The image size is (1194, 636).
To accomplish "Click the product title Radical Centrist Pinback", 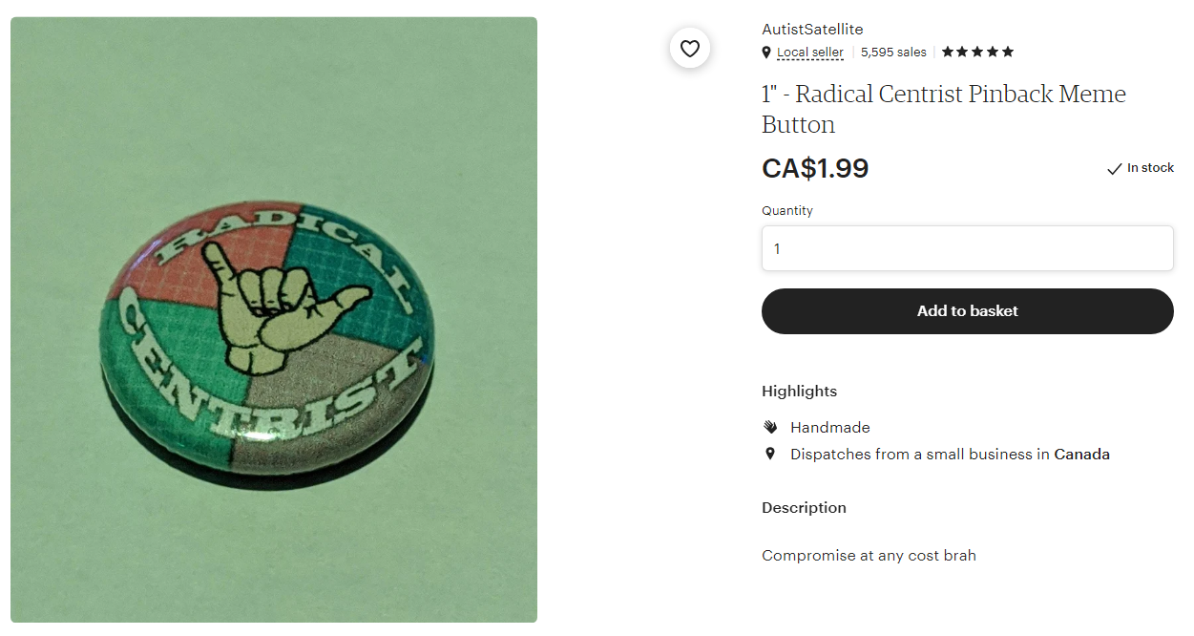I will point(944,109).
